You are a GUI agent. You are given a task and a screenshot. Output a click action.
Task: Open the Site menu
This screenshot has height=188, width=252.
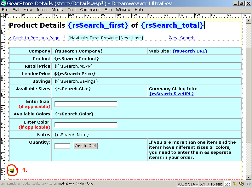(x=108, y=9)
